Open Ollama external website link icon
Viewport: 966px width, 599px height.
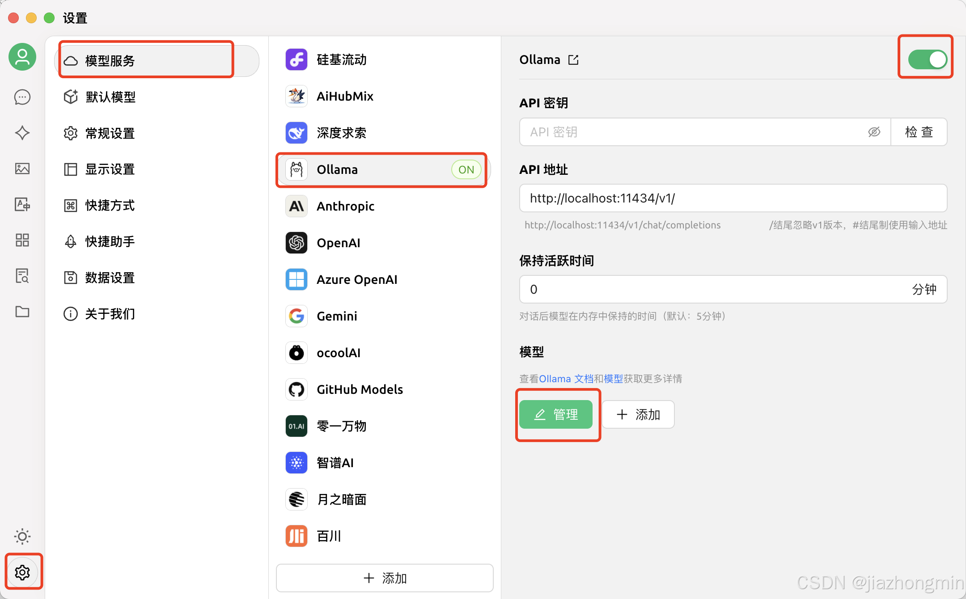[573, 60]
